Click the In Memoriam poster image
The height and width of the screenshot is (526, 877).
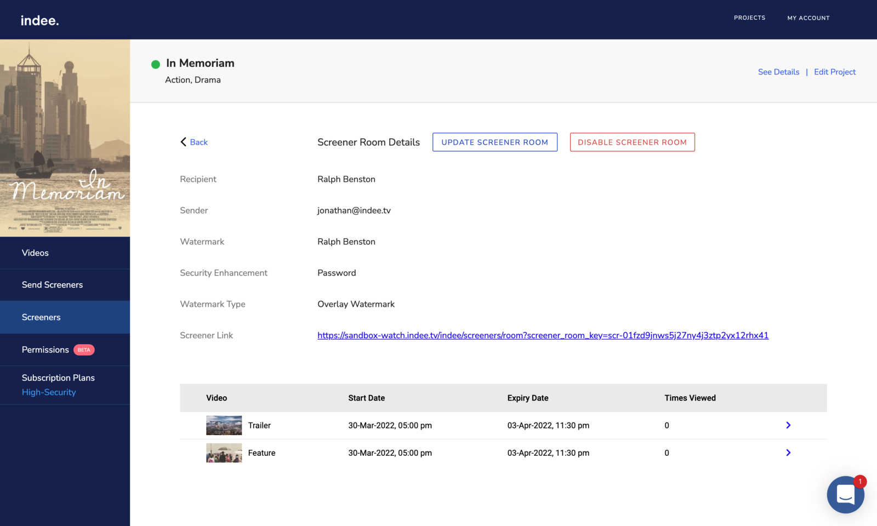[65, 138]
